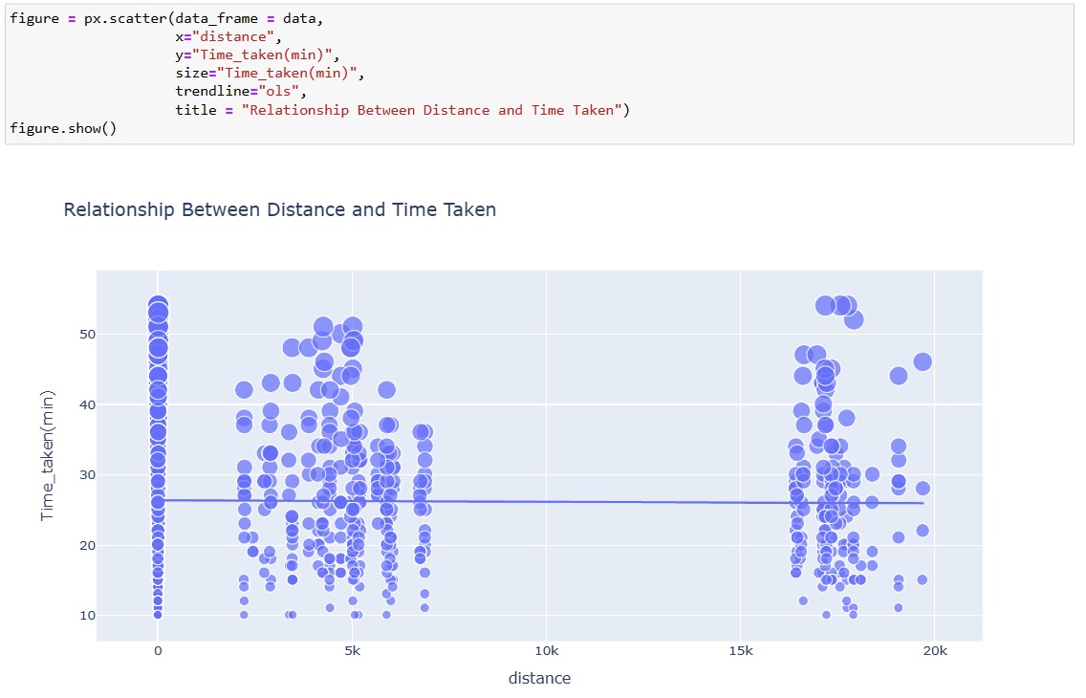
Task: Click the Time_taken(min) y-axis label
Action: point(48,455)
